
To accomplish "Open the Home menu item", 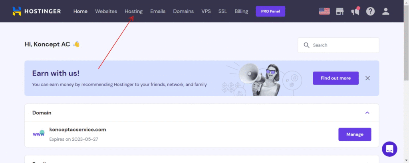I will (x=80, y=12).
